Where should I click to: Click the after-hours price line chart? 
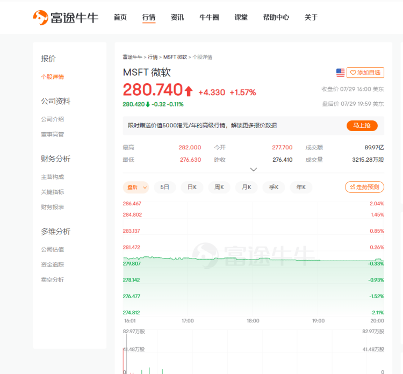[254, 260]
